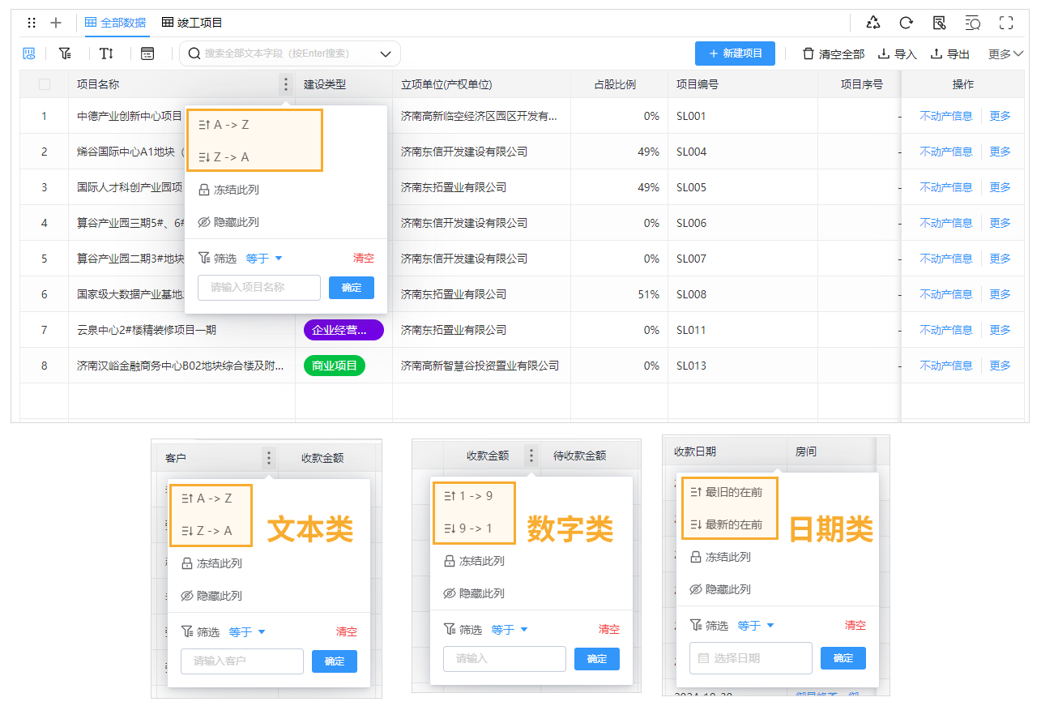The height and width of the screenshot is (706, 1041).
Task: Open the 更多 dropdown menu
Action: 1007,53
